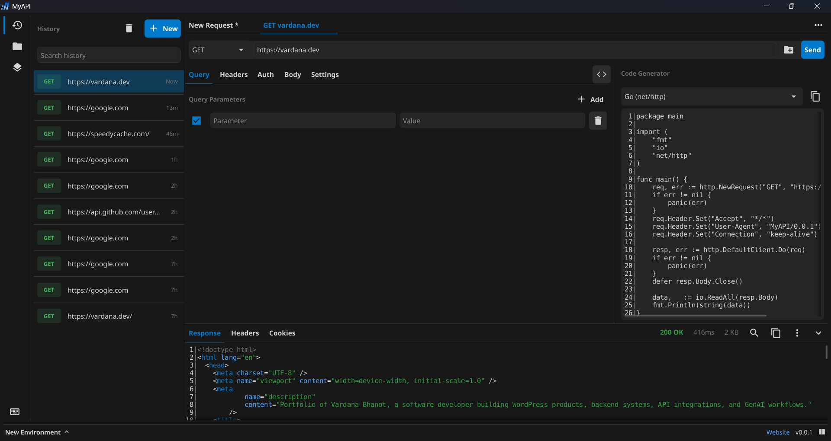The width and height of the screenshot is (831, 441).
Task: Click the parameter Value field
Action: (492, 121)
